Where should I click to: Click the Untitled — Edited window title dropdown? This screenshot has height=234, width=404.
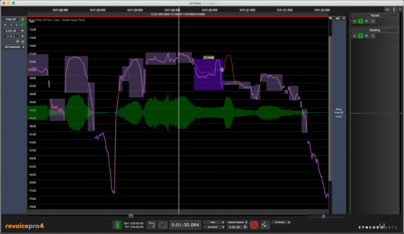click(204, 3)
